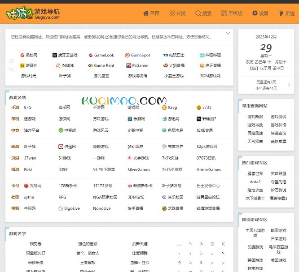Open the 搜索 search nav item
Viewport: 299px width, 272px height.
tap(203, 13)
